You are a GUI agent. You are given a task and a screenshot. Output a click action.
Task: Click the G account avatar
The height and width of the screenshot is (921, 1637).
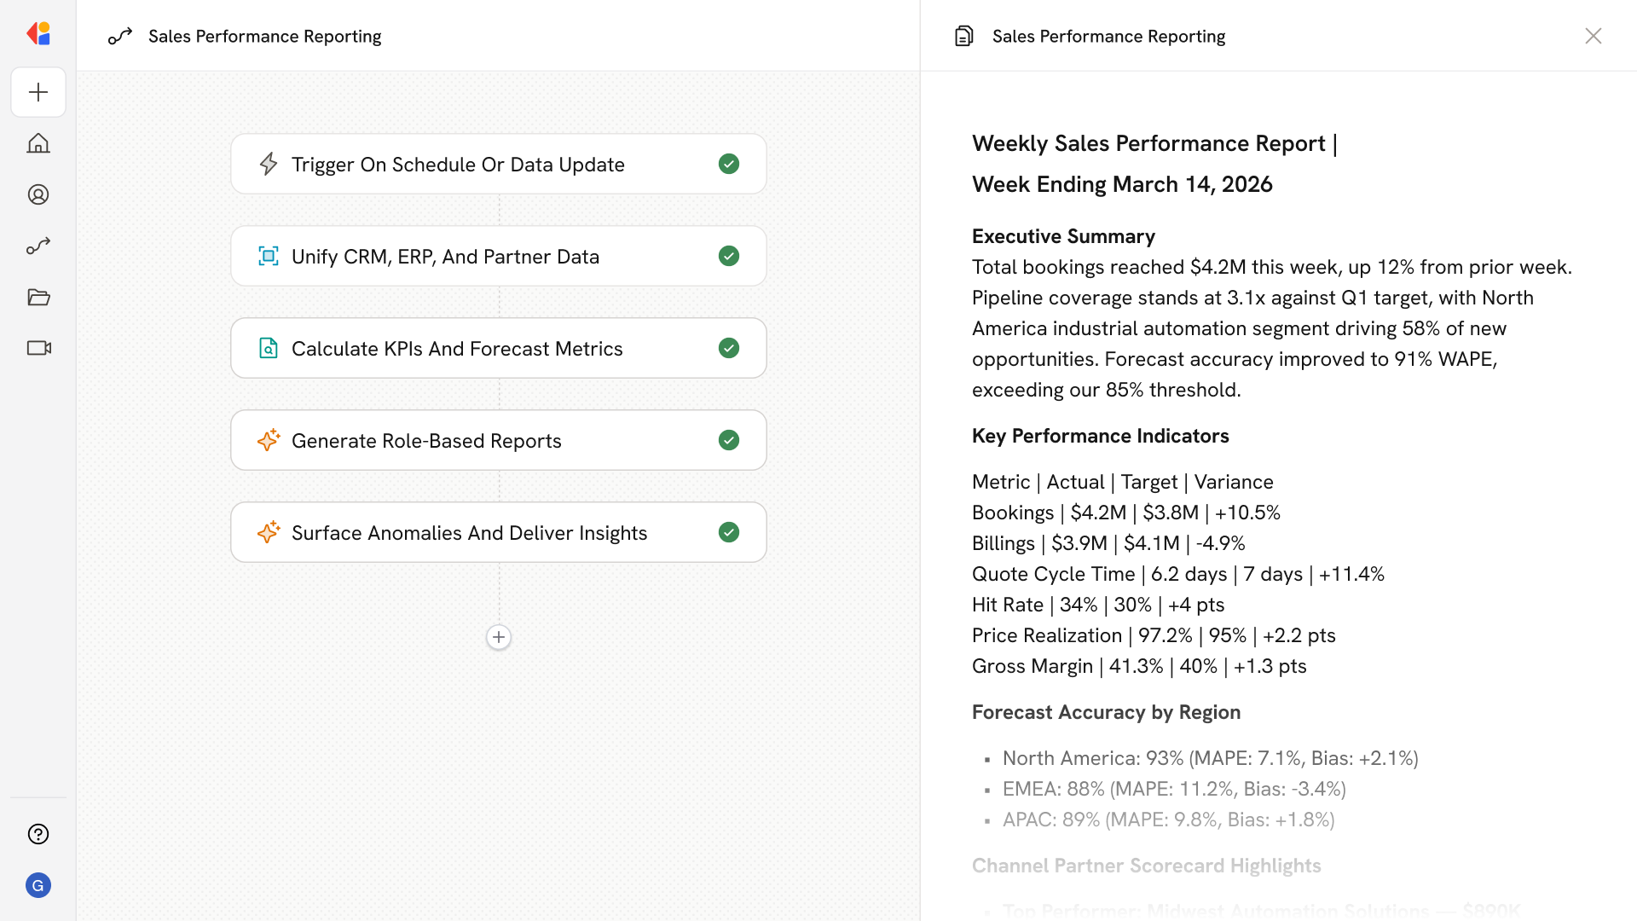point(38,885)
